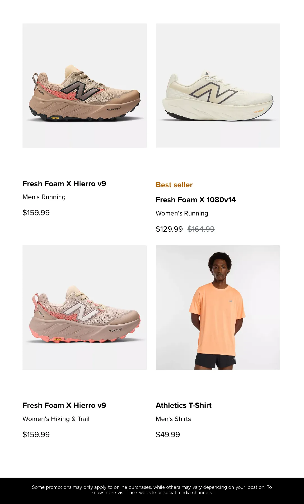304x504 pixels.
Task: Click the promotions disclaimer in the black footer
Action: 152,490
